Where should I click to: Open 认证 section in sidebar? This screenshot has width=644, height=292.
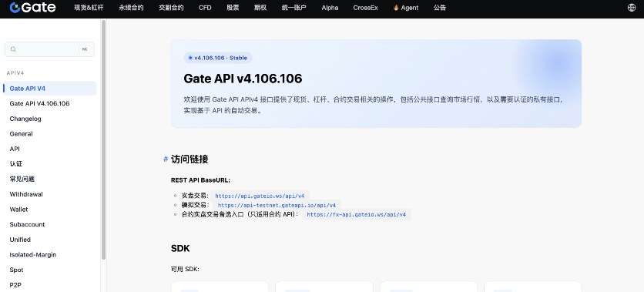tap(16, 164)
